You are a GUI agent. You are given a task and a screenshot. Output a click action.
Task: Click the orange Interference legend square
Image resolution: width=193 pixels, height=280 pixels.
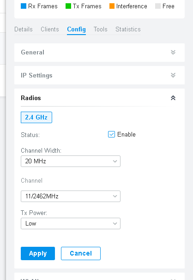[x=112, y=6]
